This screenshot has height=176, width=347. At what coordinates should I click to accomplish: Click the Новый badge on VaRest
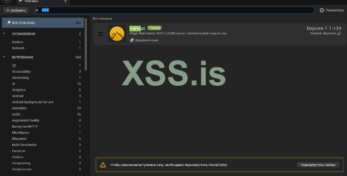[x=154, y=28]
